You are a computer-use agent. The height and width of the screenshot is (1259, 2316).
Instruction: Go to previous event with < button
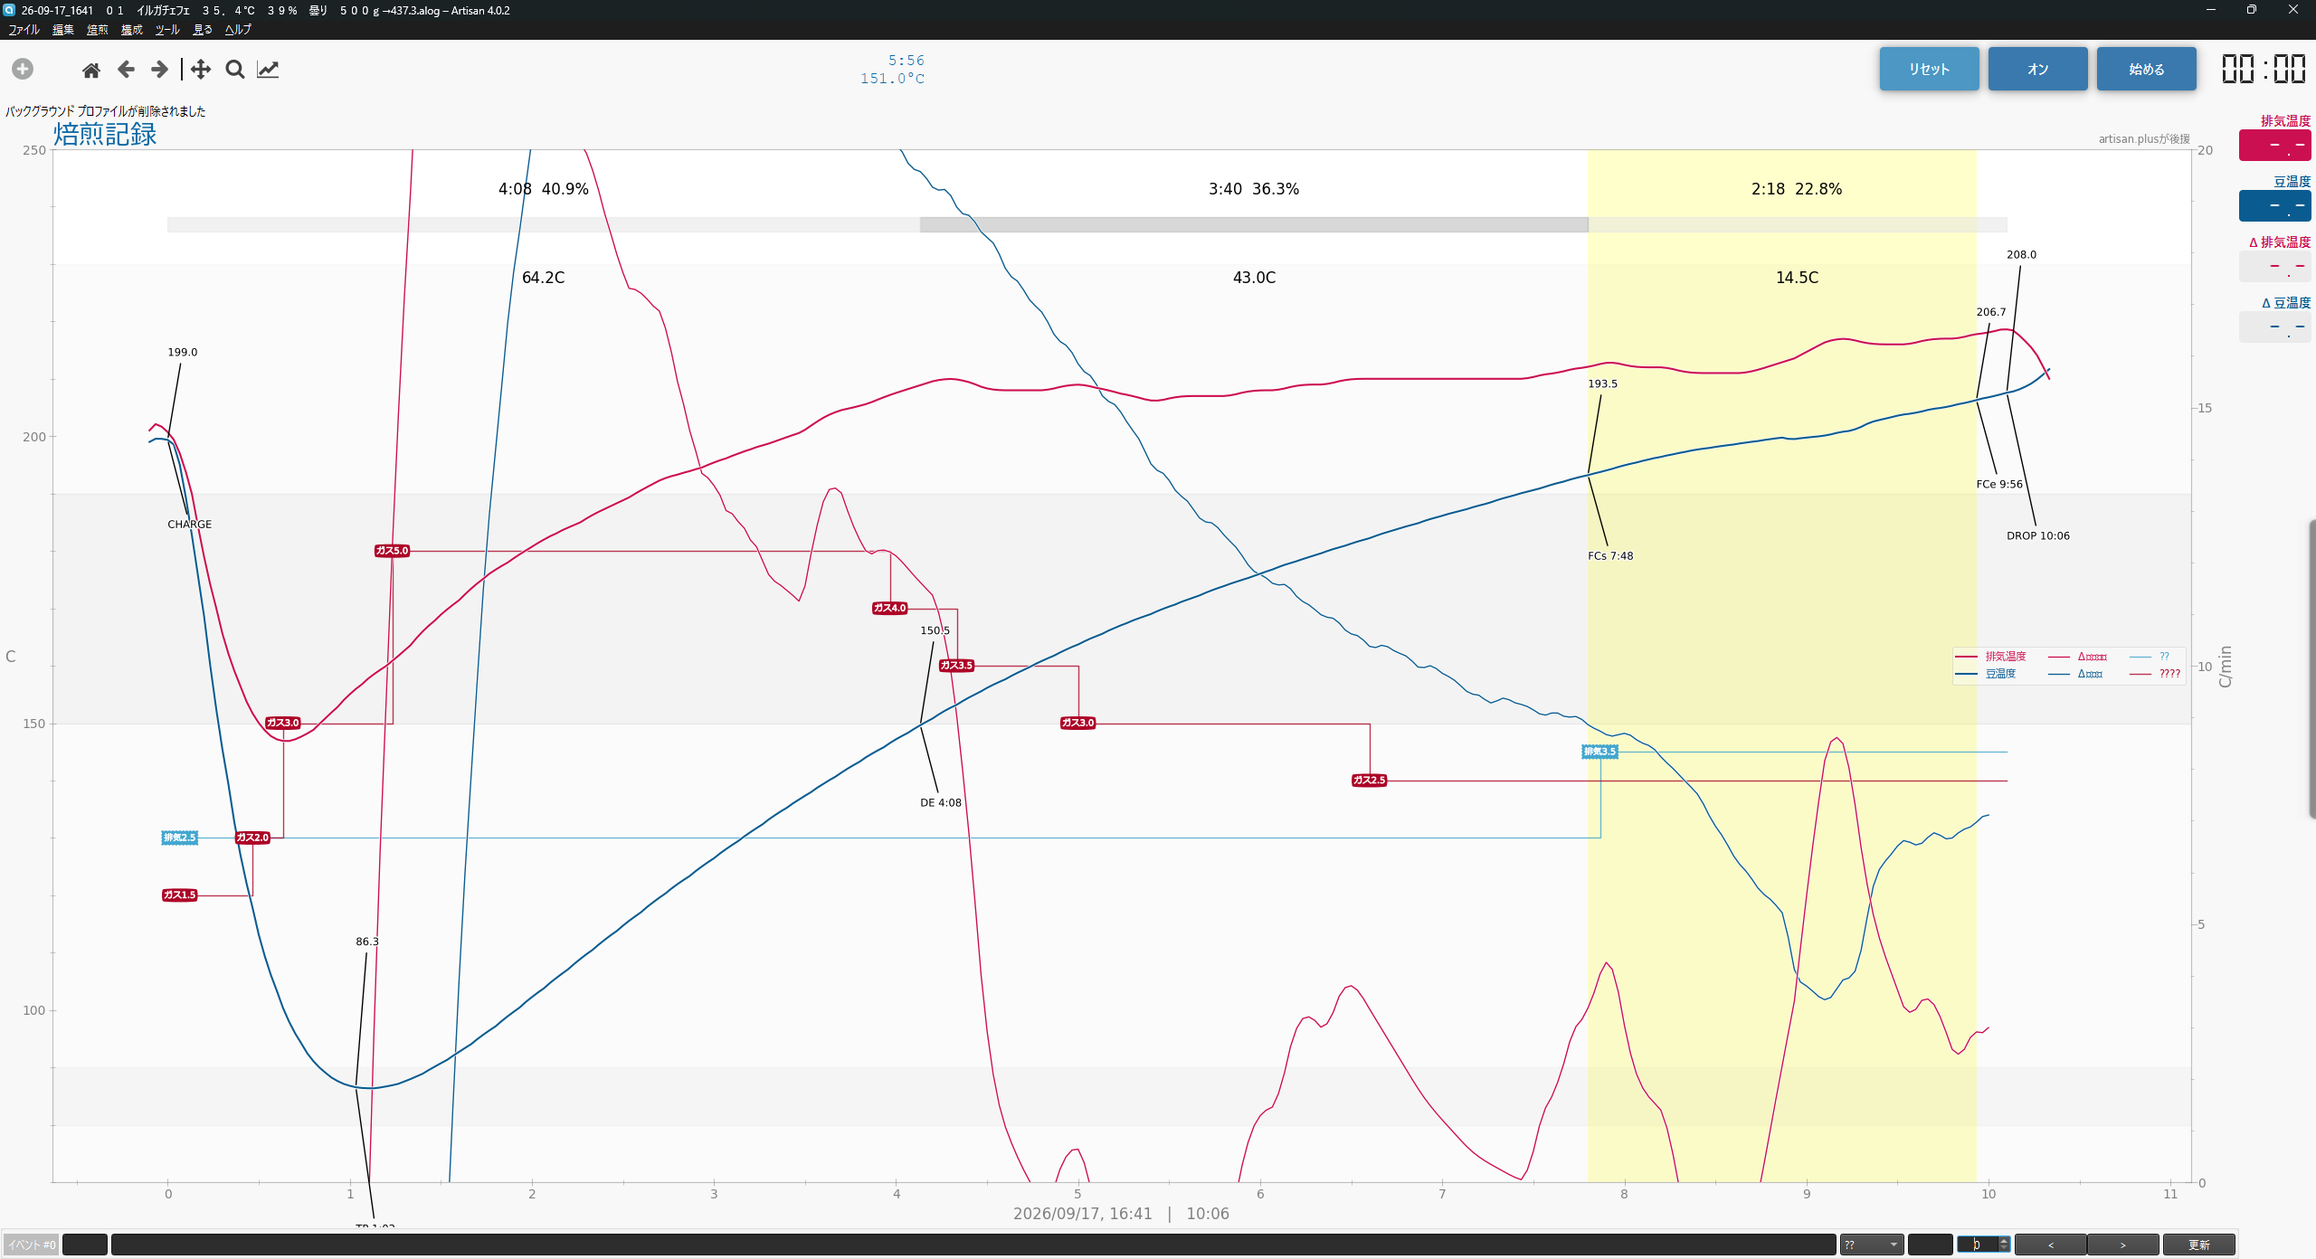[2051, 1245]
